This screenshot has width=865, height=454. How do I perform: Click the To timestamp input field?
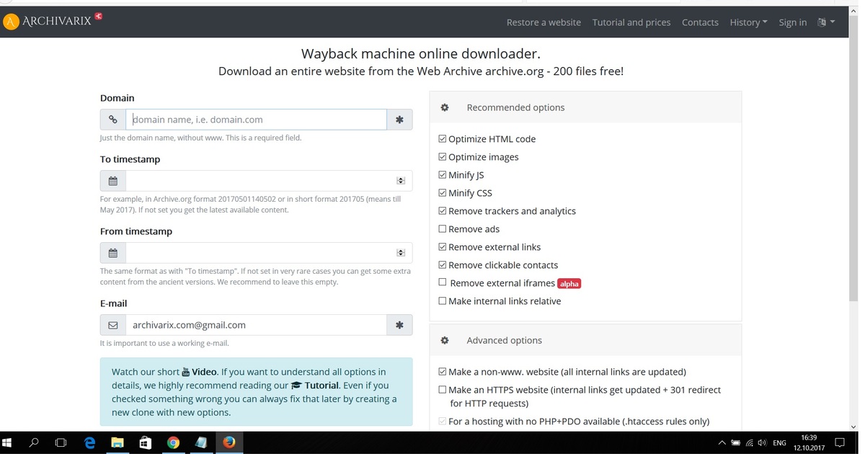(x=269, y=181)
